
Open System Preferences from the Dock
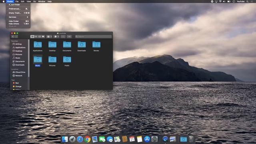(154, 139)
